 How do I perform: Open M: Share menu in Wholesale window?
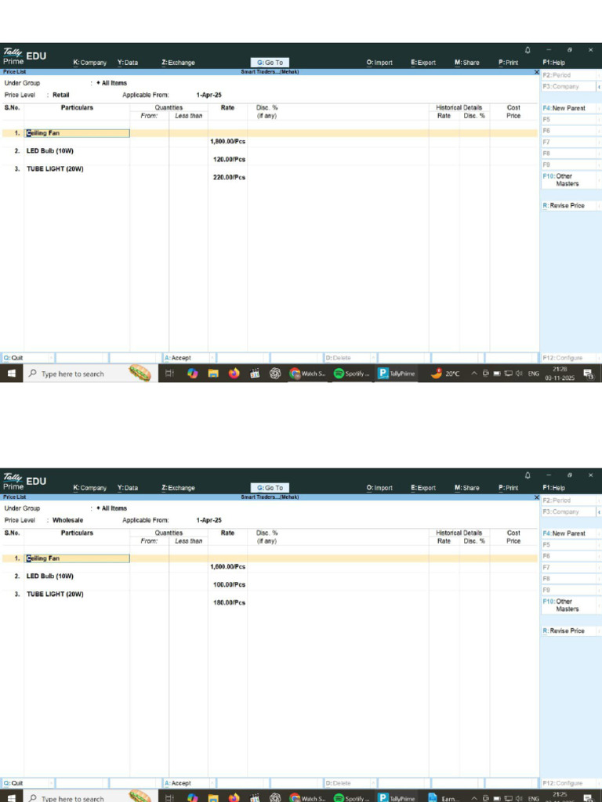click(x=467, y=487)
